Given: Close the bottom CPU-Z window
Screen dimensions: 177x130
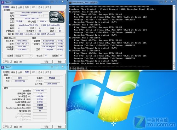Looking at the screenshot, I should [63, 67].
